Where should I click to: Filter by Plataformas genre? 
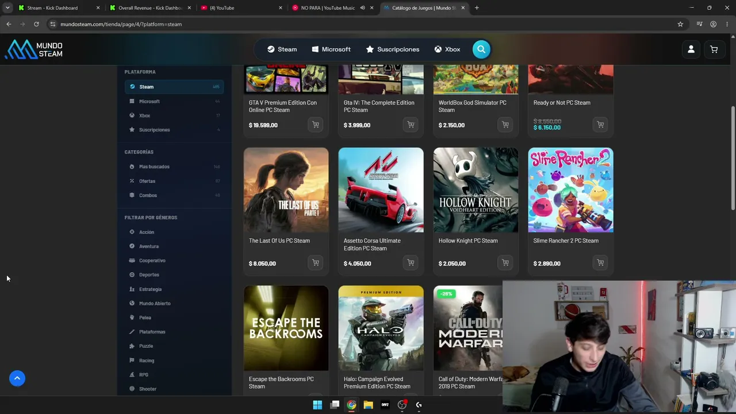[x=174, y=332]
